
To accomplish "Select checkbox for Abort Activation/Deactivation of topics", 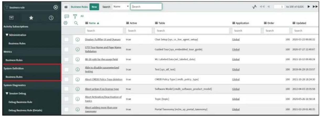I will [x=67, y=99].
